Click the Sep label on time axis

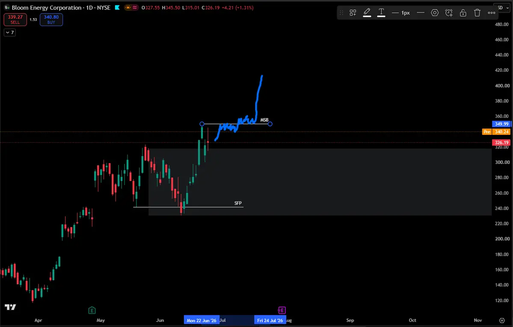pos(350,320)
